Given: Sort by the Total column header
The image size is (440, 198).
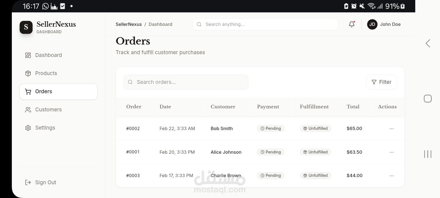Looking at the screenshot, I should tap(353, 107).
